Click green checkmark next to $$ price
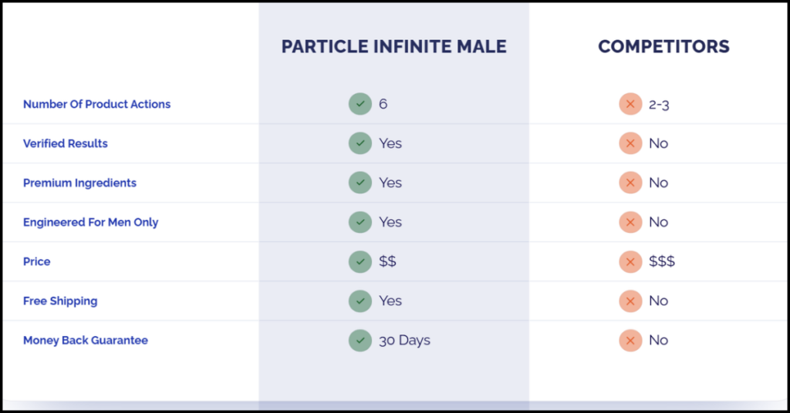The height and width of the screenshot is (413, 790). click(360, 261)
